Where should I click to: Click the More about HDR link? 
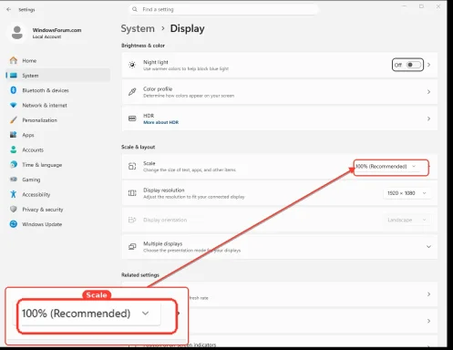pyautogui.click(x=161, y=122)
